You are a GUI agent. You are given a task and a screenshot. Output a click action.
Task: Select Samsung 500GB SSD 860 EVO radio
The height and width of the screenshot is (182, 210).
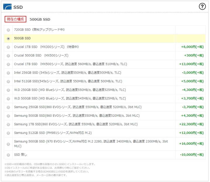tap(8, 116)
